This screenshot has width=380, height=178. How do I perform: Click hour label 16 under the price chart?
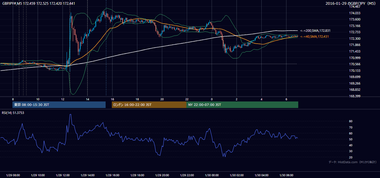pos(112,99)
